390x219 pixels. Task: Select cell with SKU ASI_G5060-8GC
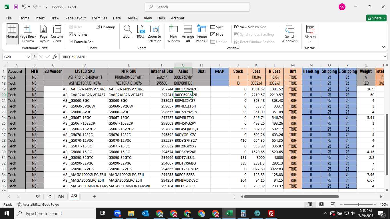[85, 100]
